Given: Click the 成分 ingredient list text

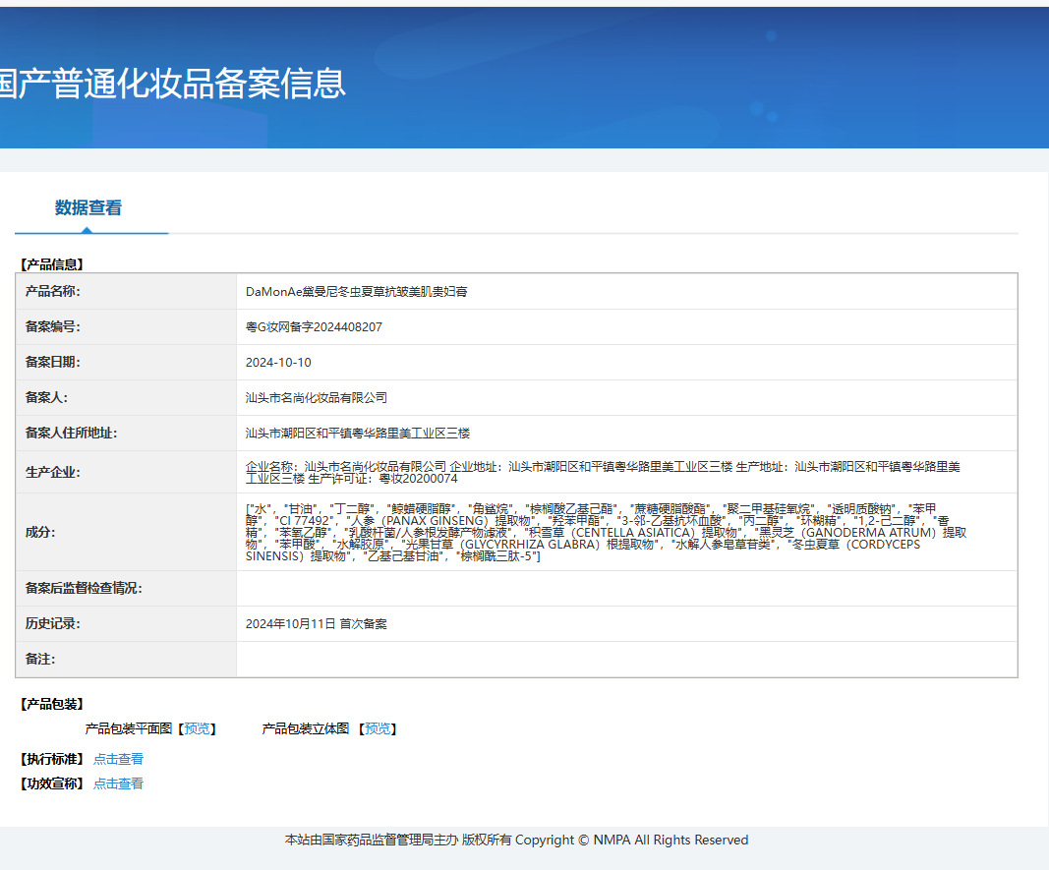Looking at the screenshot, I should [607, 532].
